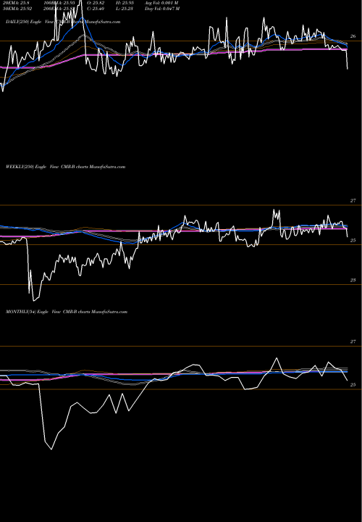Click the 50EMA value label

pyautogui.click(x=19, y=9)
